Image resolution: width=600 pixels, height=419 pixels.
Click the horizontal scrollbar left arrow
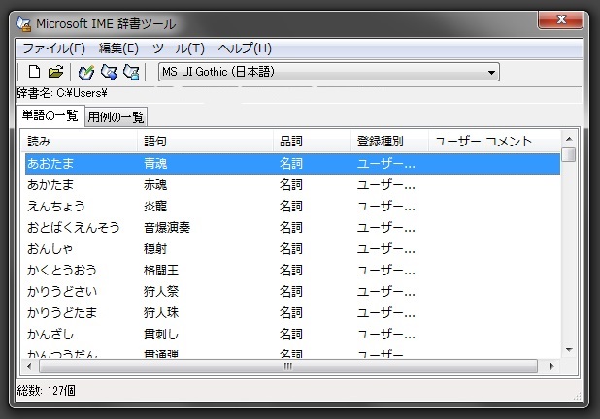(x=29, y=366)
